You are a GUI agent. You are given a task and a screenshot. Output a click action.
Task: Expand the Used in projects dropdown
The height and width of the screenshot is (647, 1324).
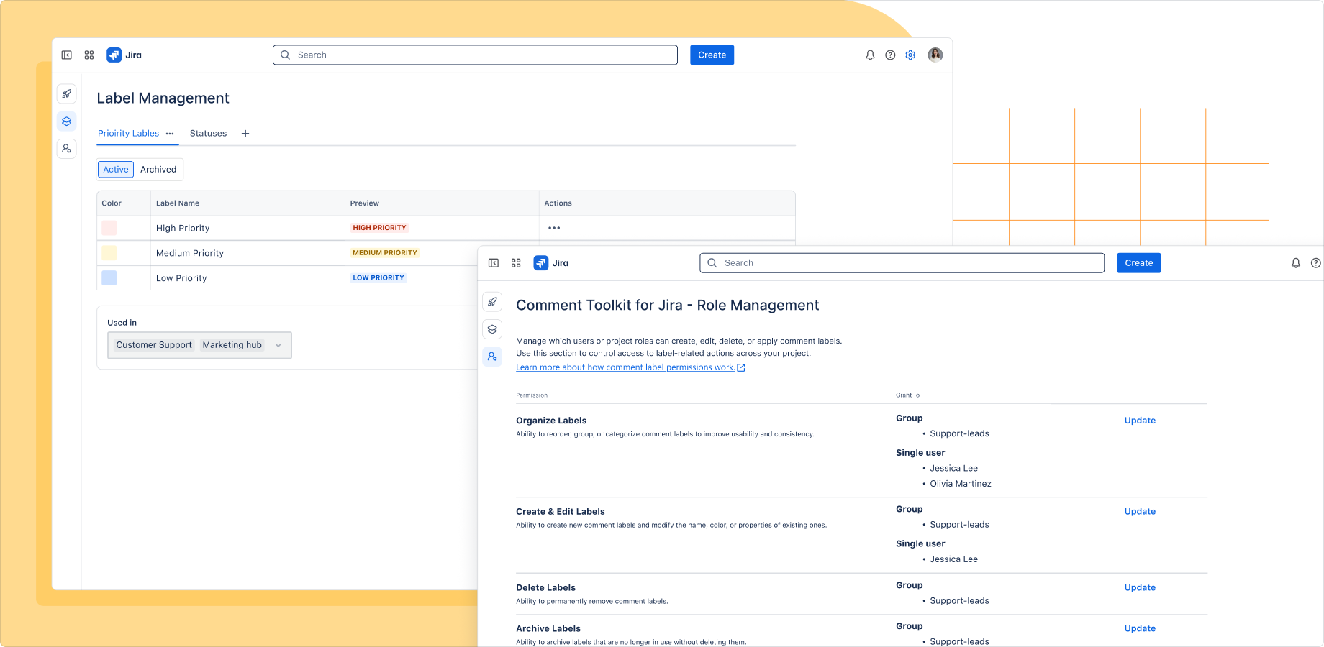(x=278, y=345)
